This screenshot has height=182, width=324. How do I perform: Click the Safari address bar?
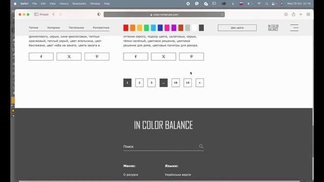[164, 15]
